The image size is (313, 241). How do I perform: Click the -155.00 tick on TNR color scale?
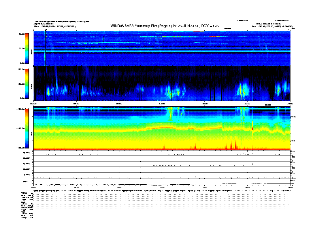point(21,148)
